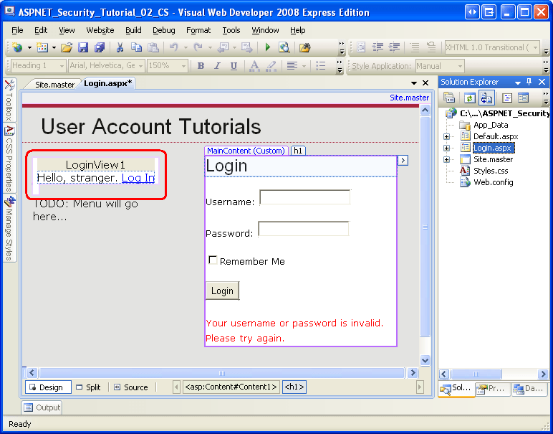Click the Redo toolbar icon
Image resolution: width=553 pixels, height=434 pixels.
click(198, 47)
